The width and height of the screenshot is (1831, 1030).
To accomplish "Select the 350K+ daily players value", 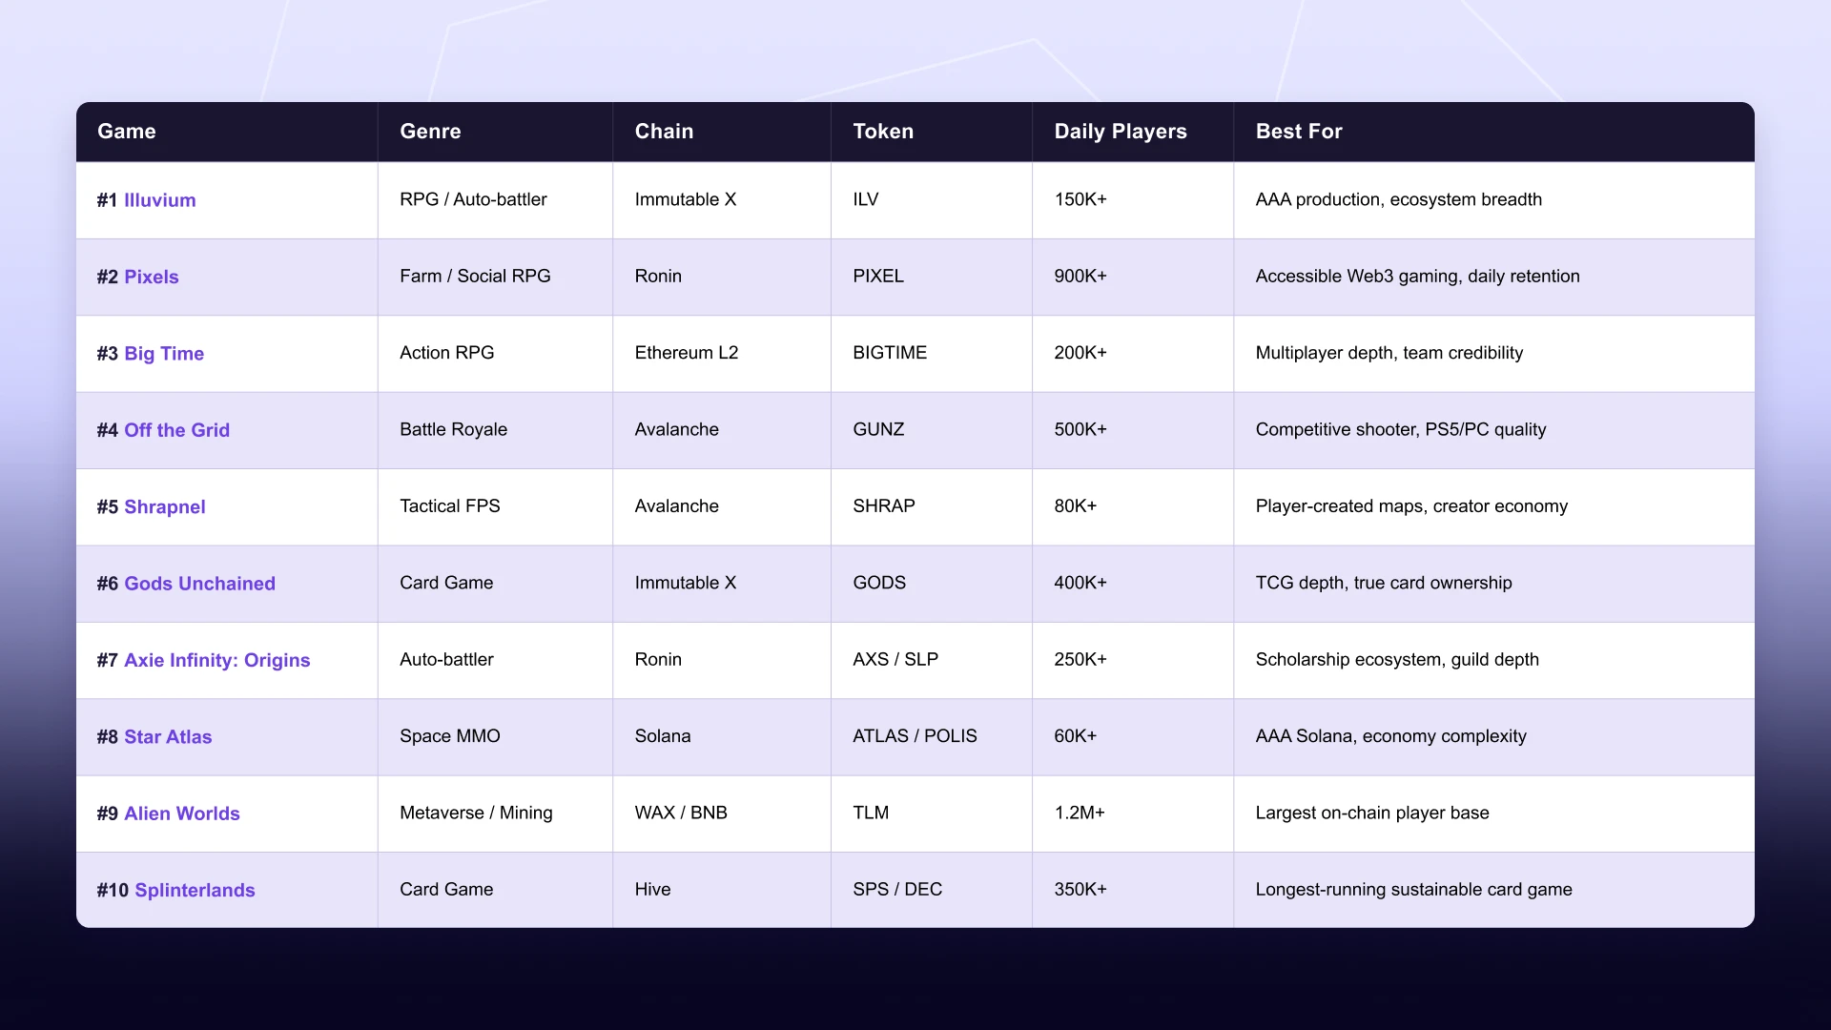I will pyautogui.click(x=1080, y=890).
